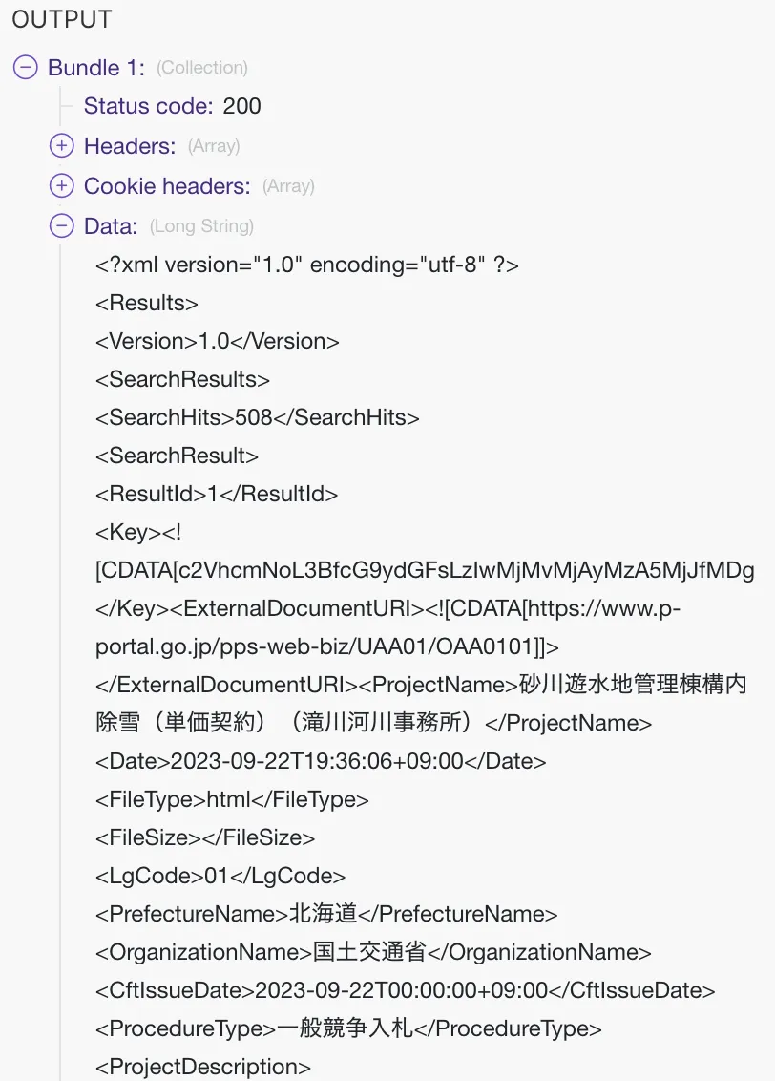Click the Headers label text
Image resolution: width=775 pixels, height=1081 pixels.
(x=130, y=145)
